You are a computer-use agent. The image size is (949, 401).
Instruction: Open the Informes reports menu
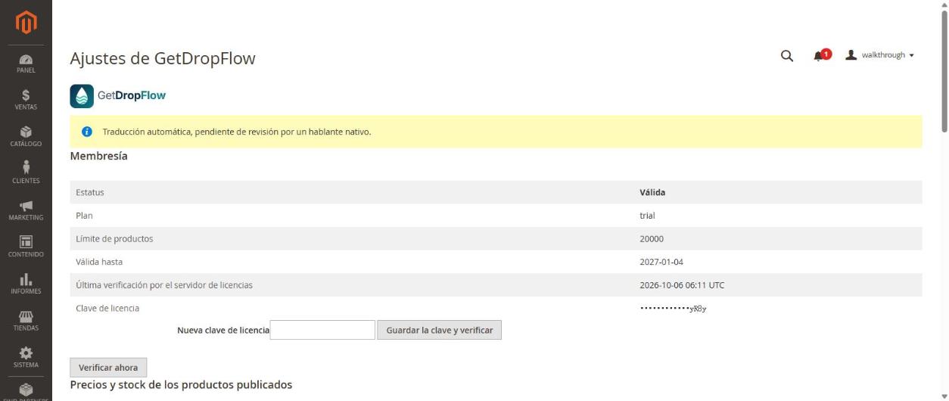point(26,284)
